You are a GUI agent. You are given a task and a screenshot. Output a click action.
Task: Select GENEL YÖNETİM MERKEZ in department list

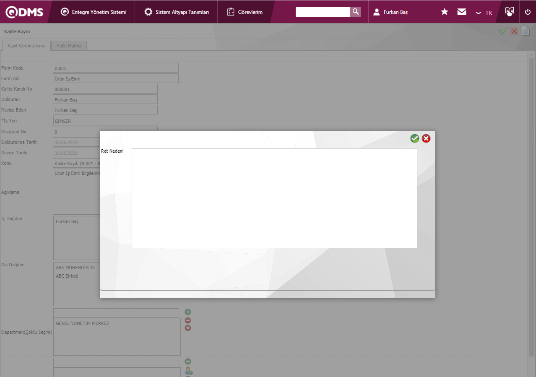(82, 323)
